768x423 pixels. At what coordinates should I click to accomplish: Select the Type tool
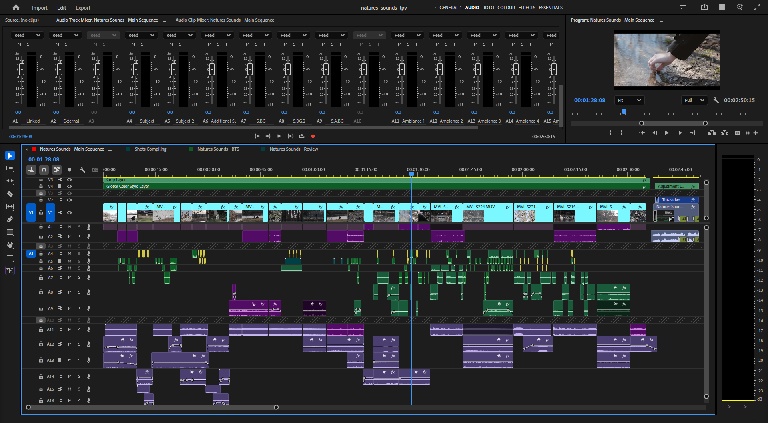[10, 258]
